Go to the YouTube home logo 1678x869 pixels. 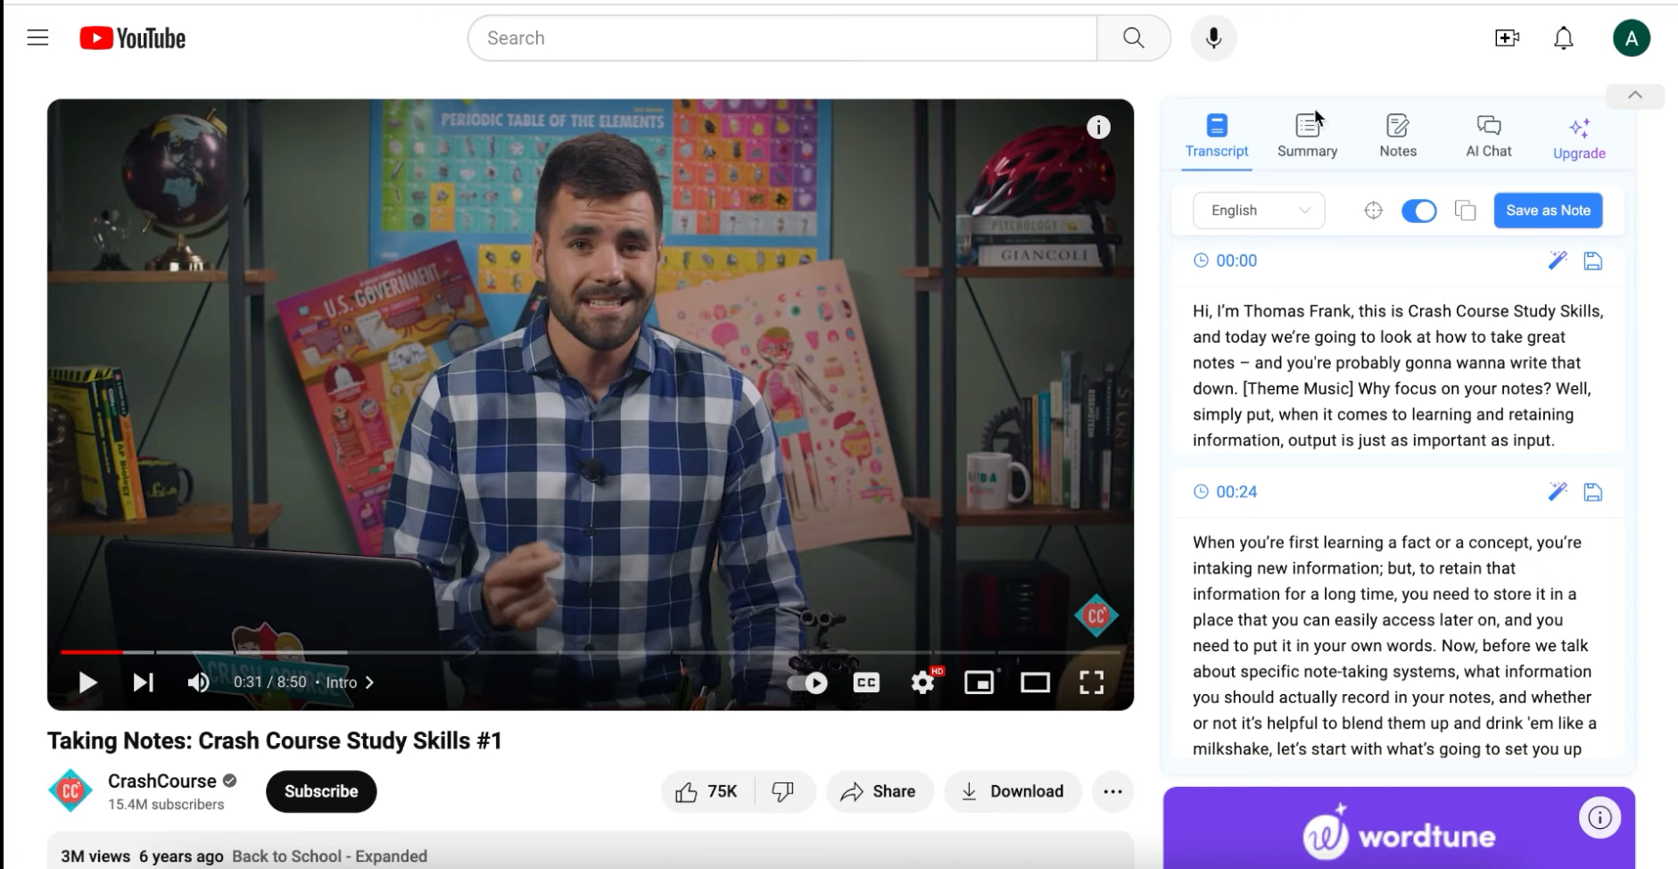(133, 38)
